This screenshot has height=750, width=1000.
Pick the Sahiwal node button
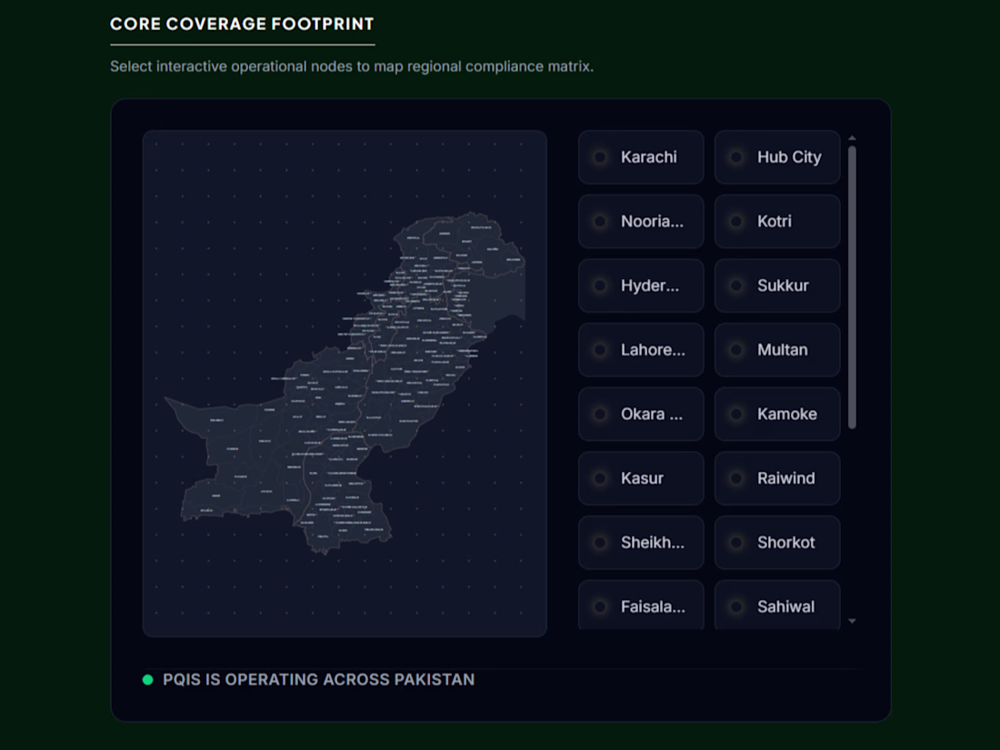(777, 605)
